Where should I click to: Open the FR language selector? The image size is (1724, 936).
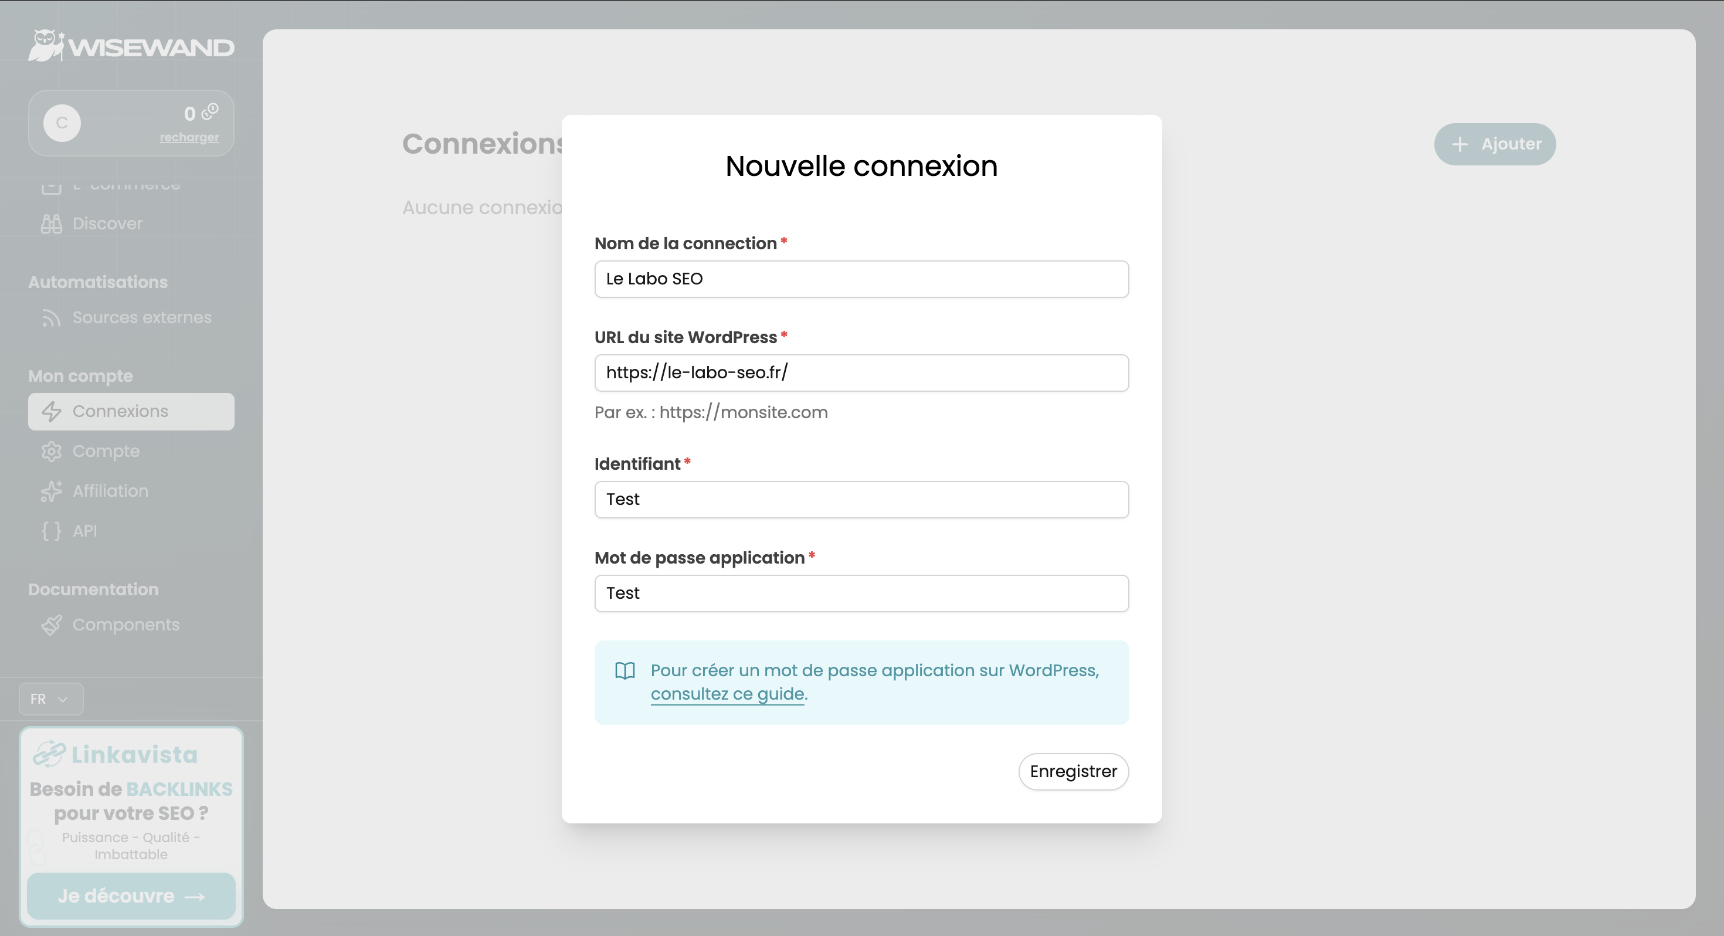50,698
